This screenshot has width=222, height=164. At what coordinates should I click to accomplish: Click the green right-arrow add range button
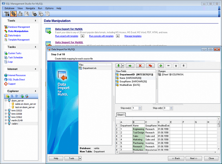coord(130,66)
